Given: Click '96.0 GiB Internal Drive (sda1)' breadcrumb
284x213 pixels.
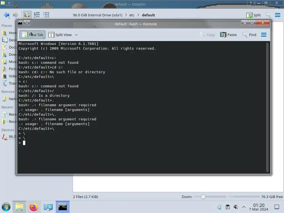Looking at the screenshot, I should pyautogui.click(x=98, y=15).
